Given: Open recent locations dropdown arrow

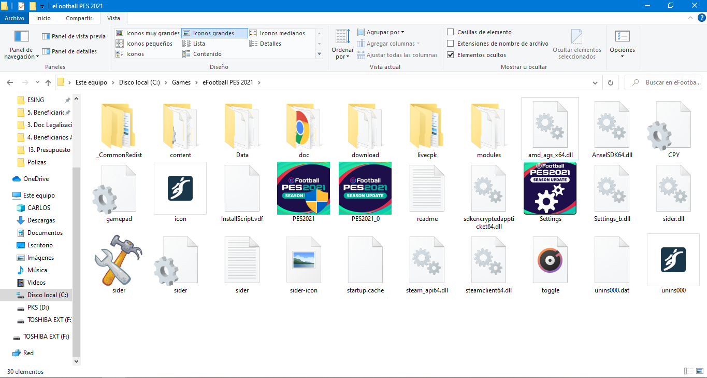Looking at the screenshot, I should click(x=37, y=82).
